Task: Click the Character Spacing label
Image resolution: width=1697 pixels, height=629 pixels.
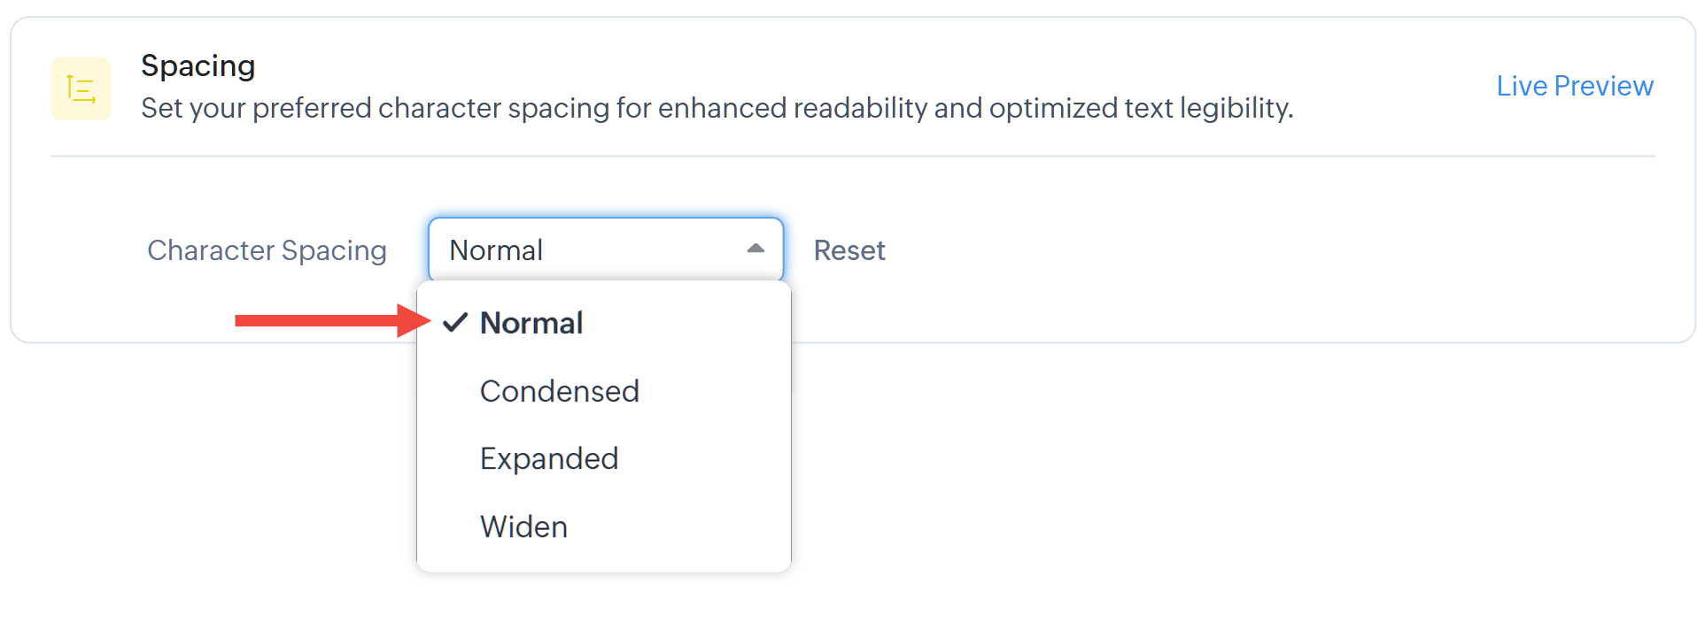Action: 267,250
